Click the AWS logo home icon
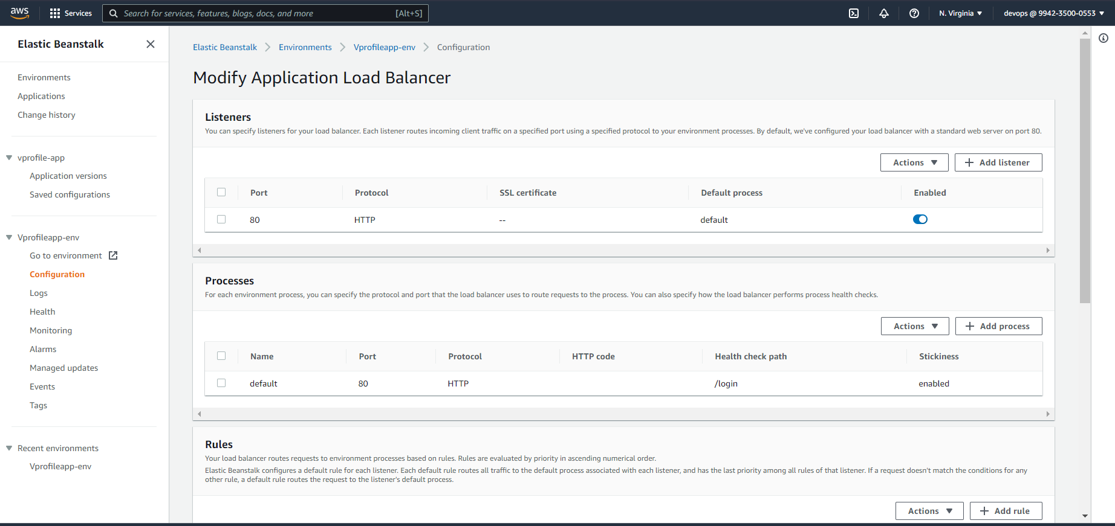 pyautogui.click(x=20, y=13)
